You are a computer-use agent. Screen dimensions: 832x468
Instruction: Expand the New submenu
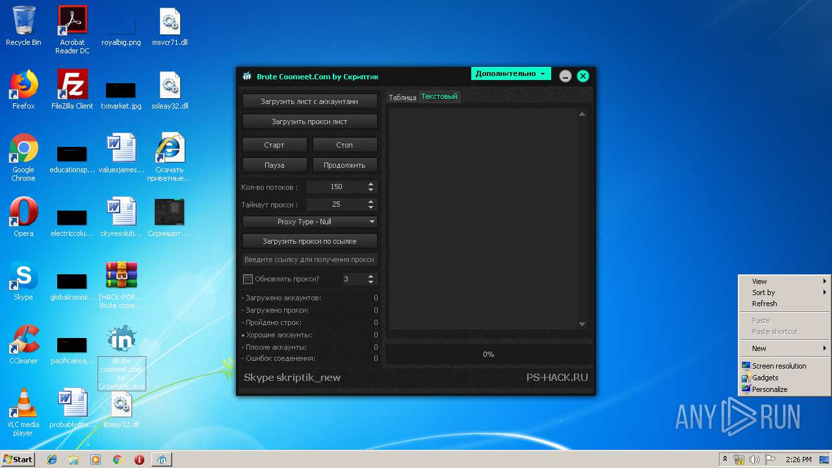(785, 348)
